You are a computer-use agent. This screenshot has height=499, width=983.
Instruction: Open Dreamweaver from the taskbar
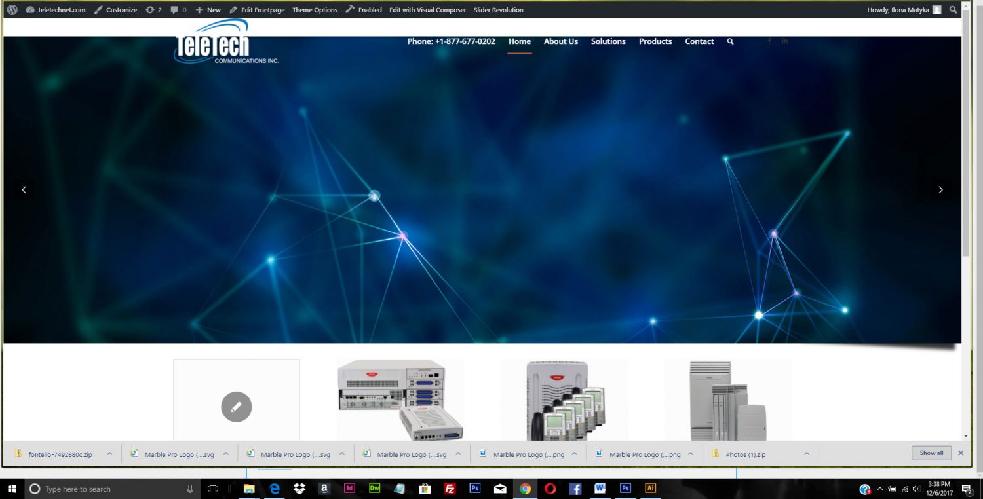coord(375,489)
